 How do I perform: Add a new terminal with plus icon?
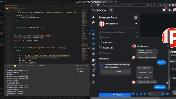[x=77, y=66]
